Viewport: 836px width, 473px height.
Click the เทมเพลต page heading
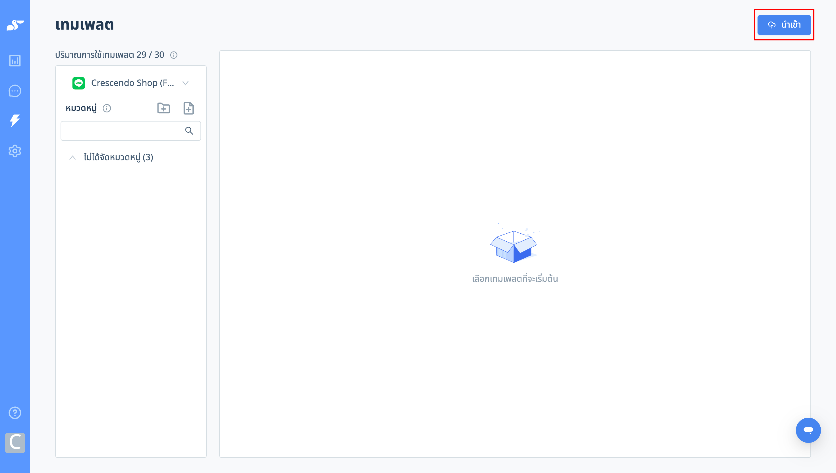[x=85, y=25]
